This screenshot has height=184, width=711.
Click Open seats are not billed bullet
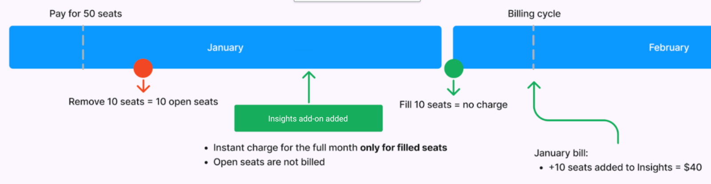[x=269, y=162]
